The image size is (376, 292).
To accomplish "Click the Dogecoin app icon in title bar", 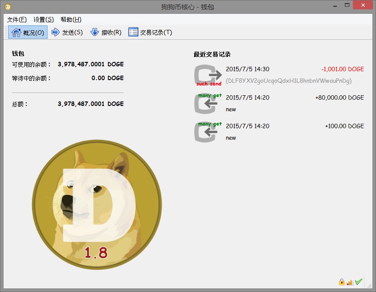I will pos(8,7).
